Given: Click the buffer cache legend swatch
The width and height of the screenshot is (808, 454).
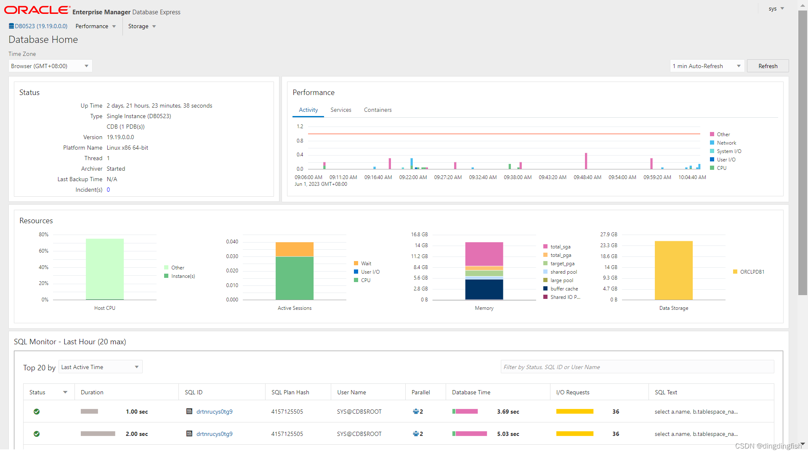Looking at the screenshot, I should click(545, 289).
